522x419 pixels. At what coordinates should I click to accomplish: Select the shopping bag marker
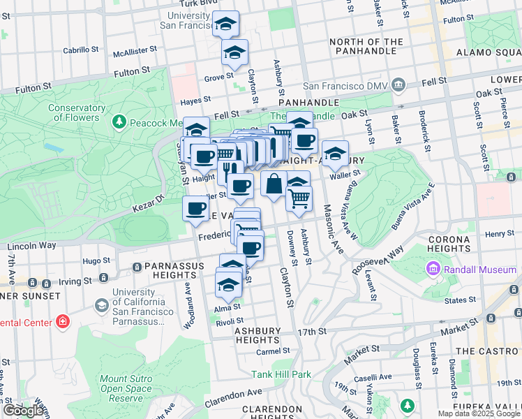(x=274, y=184)
